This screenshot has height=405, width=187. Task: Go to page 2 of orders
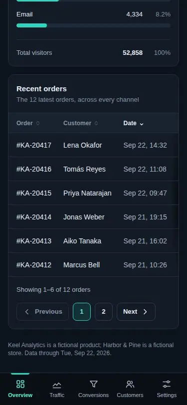tap(104, 312)
